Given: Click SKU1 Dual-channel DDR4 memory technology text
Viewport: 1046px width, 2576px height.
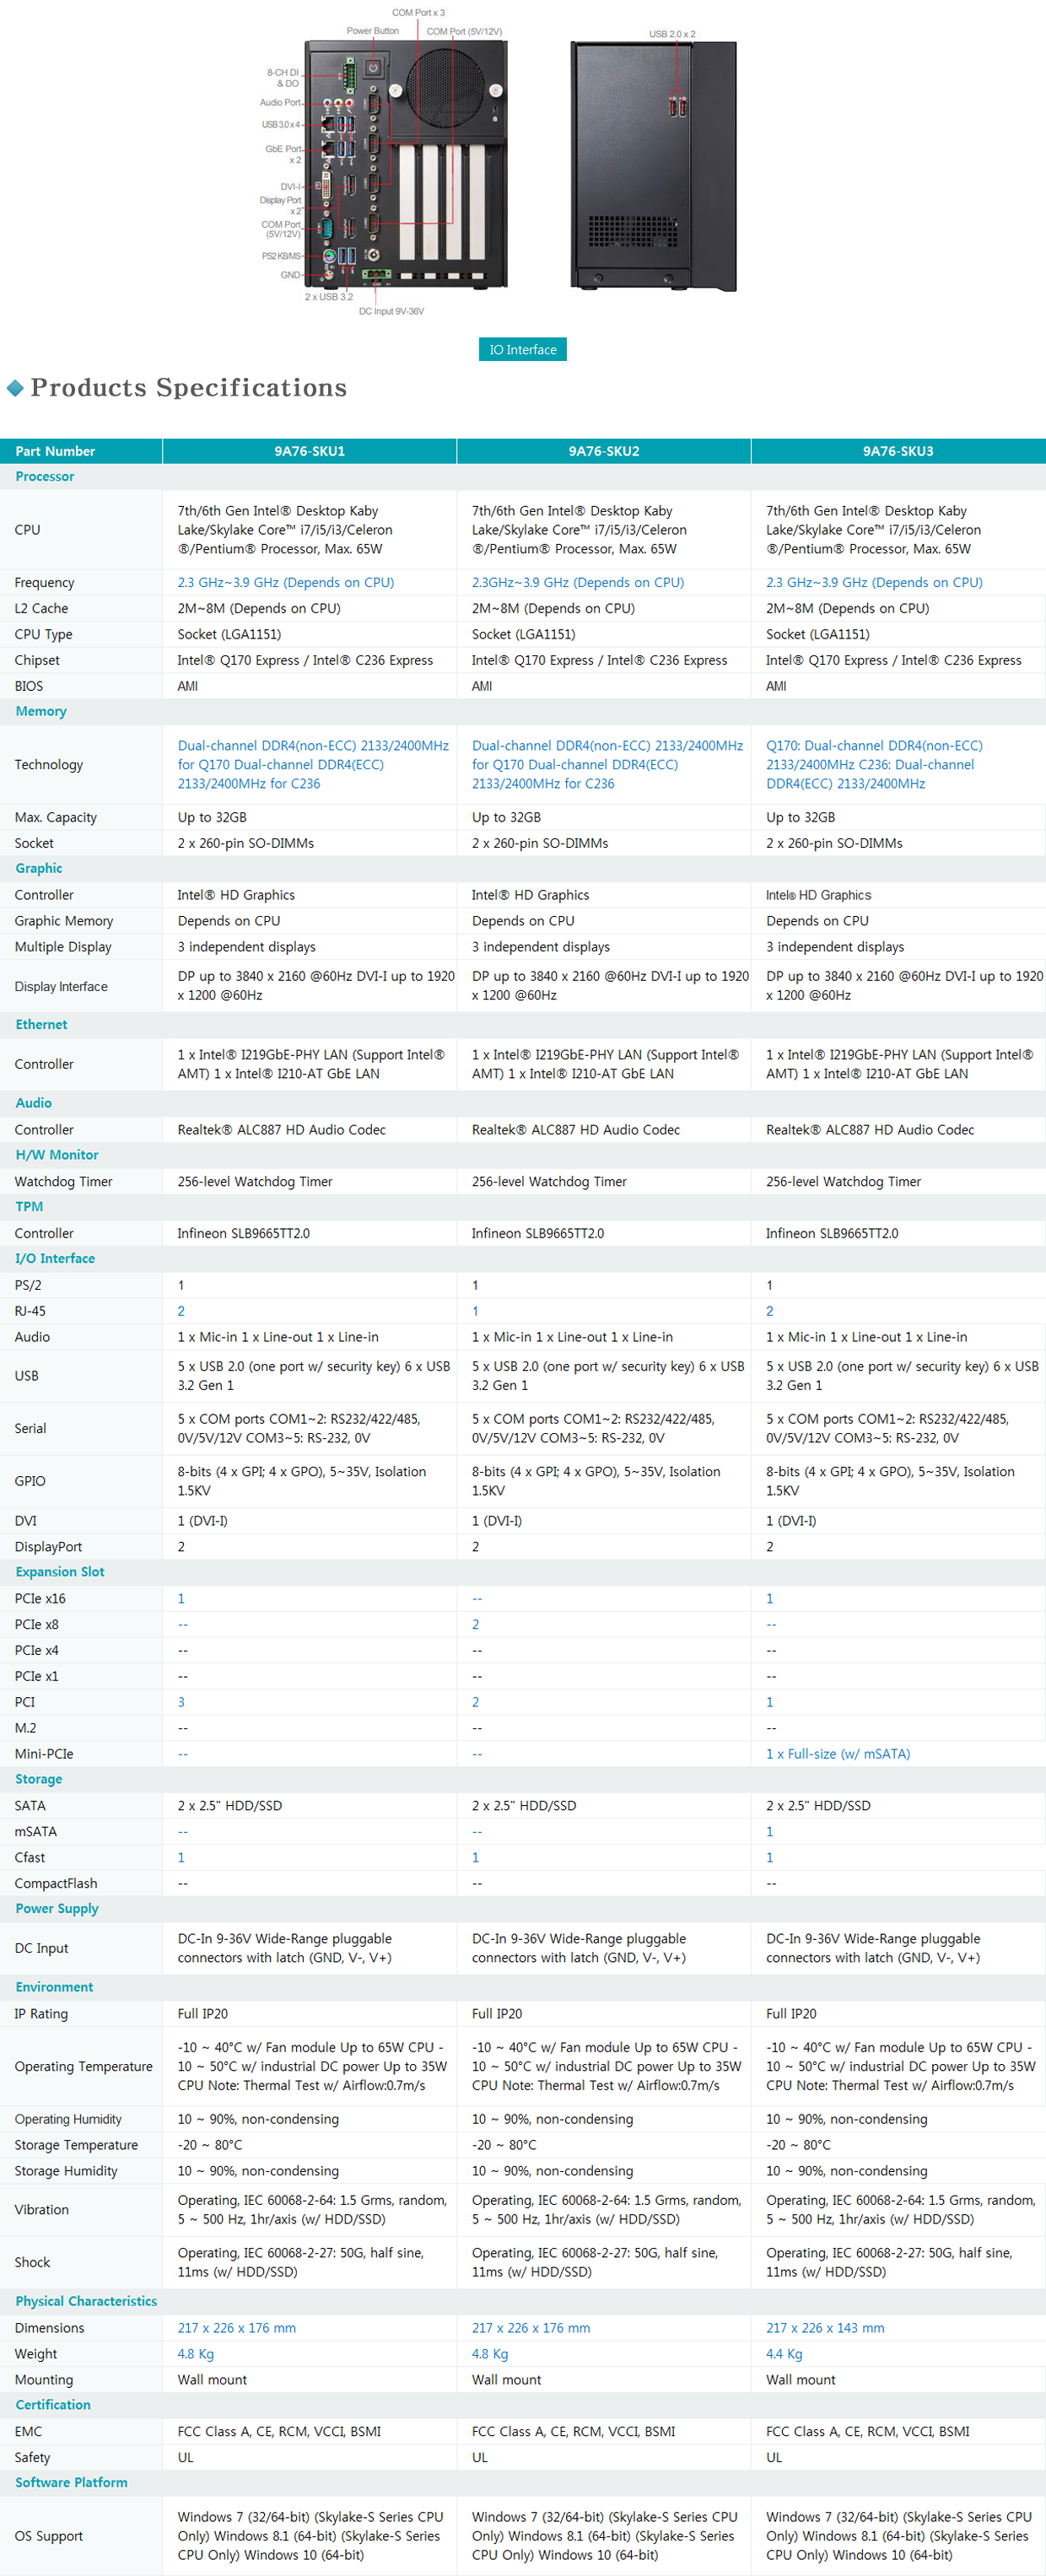Looking at the screenshot, I should point(313,765).
